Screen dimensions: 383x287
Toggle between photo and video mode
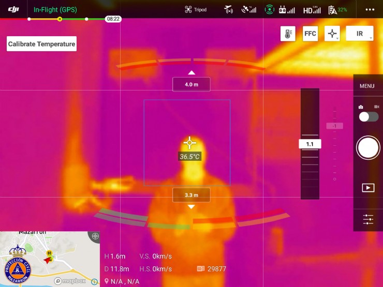coord(368,116)
